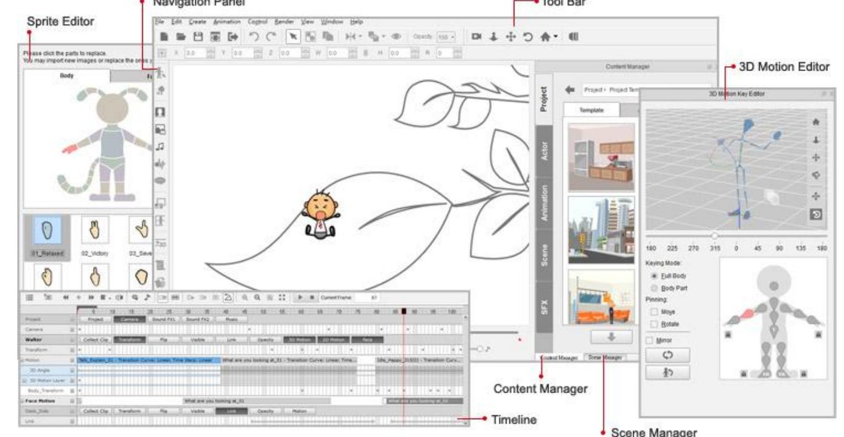844x437 pixels.
Task: Toggle the Camera track button in the Project row
Action: click(x=129, y=320)
